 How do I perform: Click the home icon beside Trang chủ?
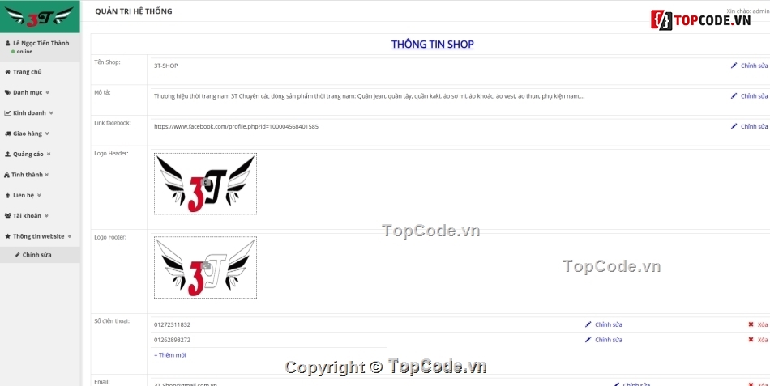click(7, 72)
